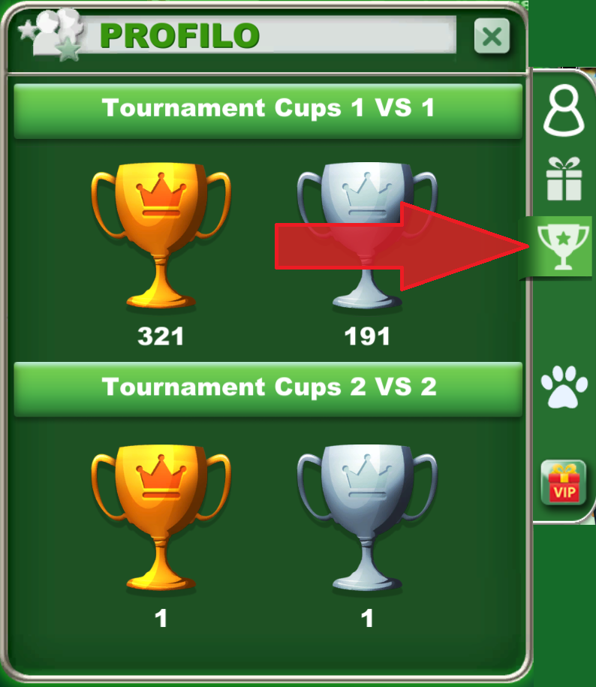
Task: Select the trophy cups tab
Action: [563, 247]
